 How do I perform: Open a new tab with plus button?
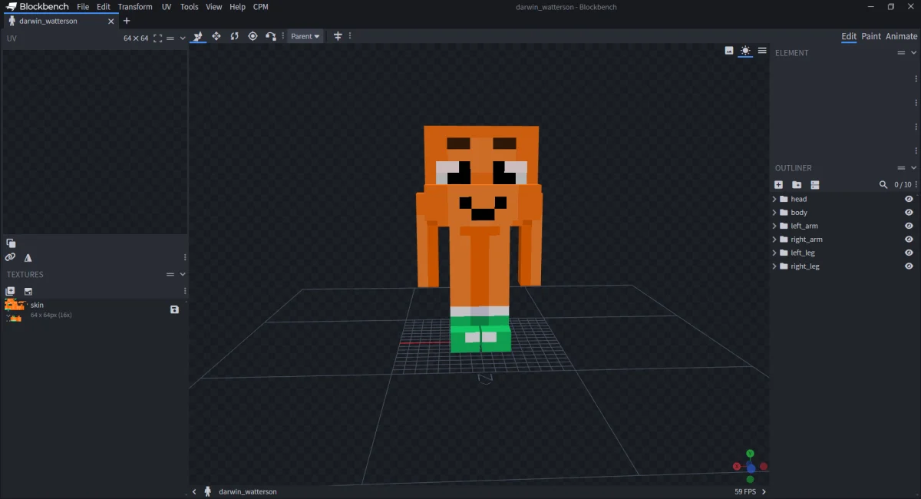(127, 21)
